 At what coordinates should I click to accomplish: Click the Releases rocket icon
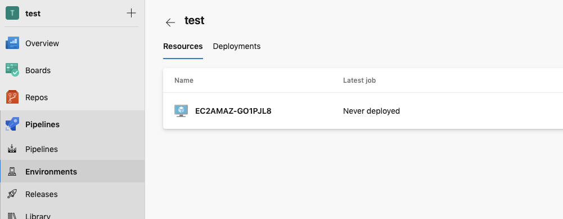coord(12,194)
